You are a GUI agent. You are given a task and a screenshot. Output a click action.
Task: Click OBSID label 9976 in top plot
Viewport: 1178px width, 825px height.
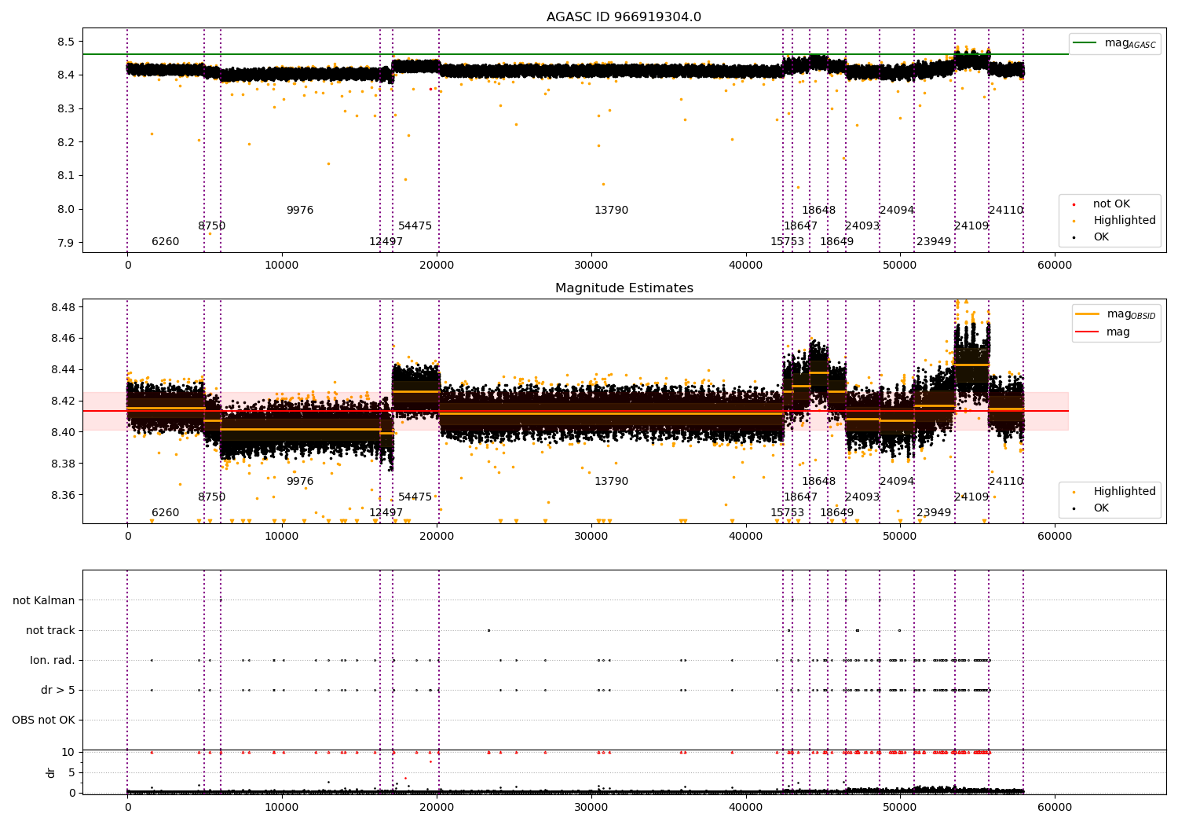(300, 211)
